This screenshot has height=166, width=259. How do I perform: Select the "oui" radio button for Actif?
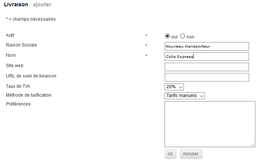(x=167, y=36)
